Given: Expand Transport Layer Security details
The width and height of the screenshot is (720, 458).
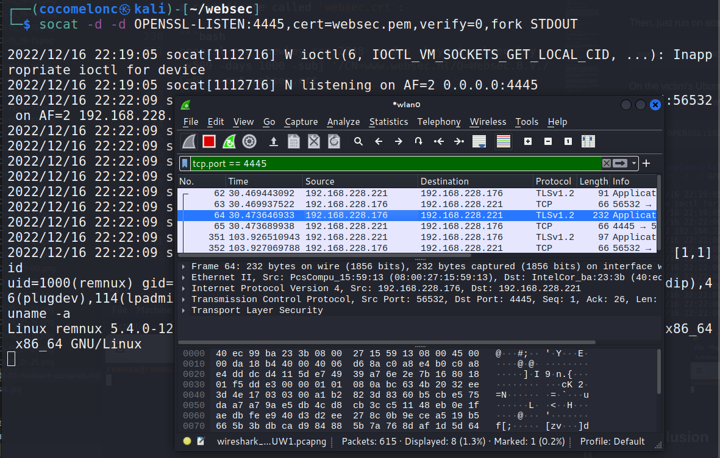Looking at the screenshot, I should coord(184,311).
